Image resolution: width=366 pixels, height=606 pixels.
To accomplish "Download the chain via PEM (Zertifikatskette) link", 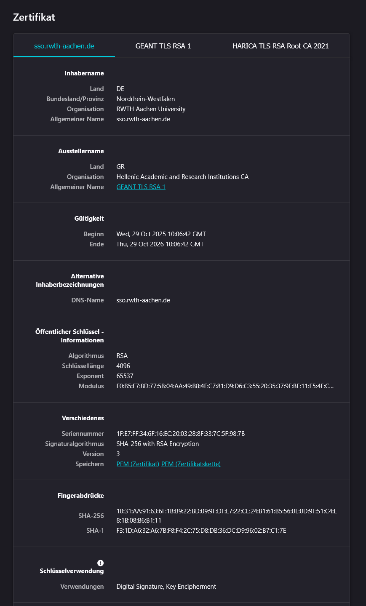I will [190, 464].
